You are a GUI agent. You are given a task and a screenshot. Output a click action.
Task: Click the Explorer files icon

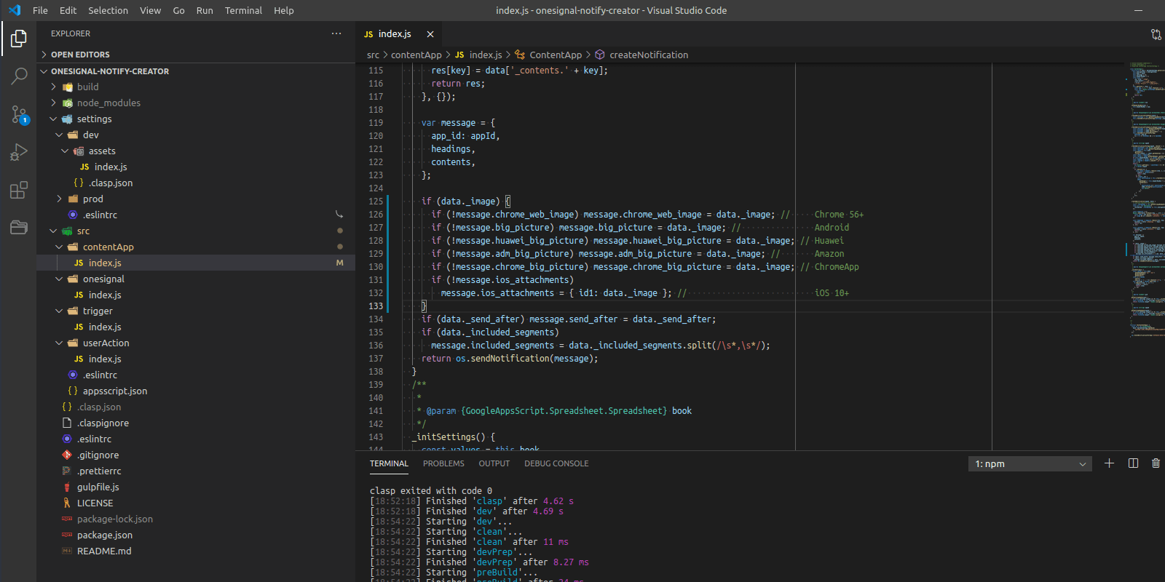pyautogui.click(x=19, y=38)
